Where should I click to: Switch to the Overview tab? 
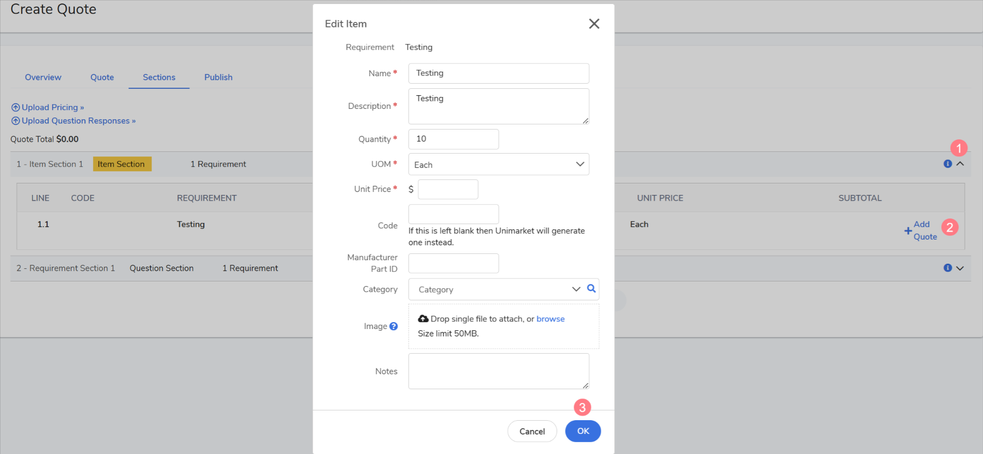pyautogui.click(x=43, y=77)
